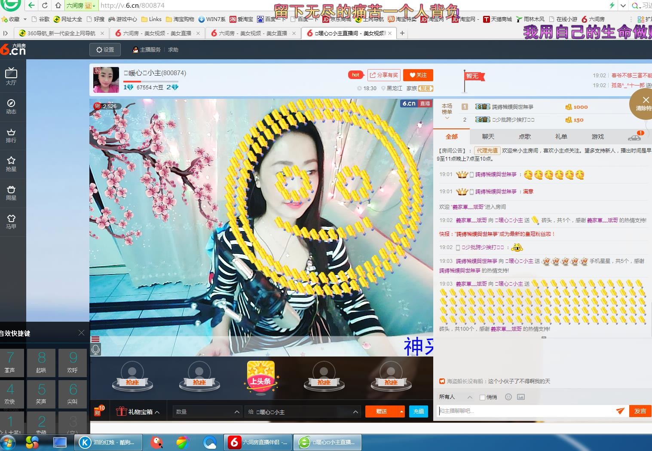Click the picture upload icon in chat bar

click(x=521, y=397)
